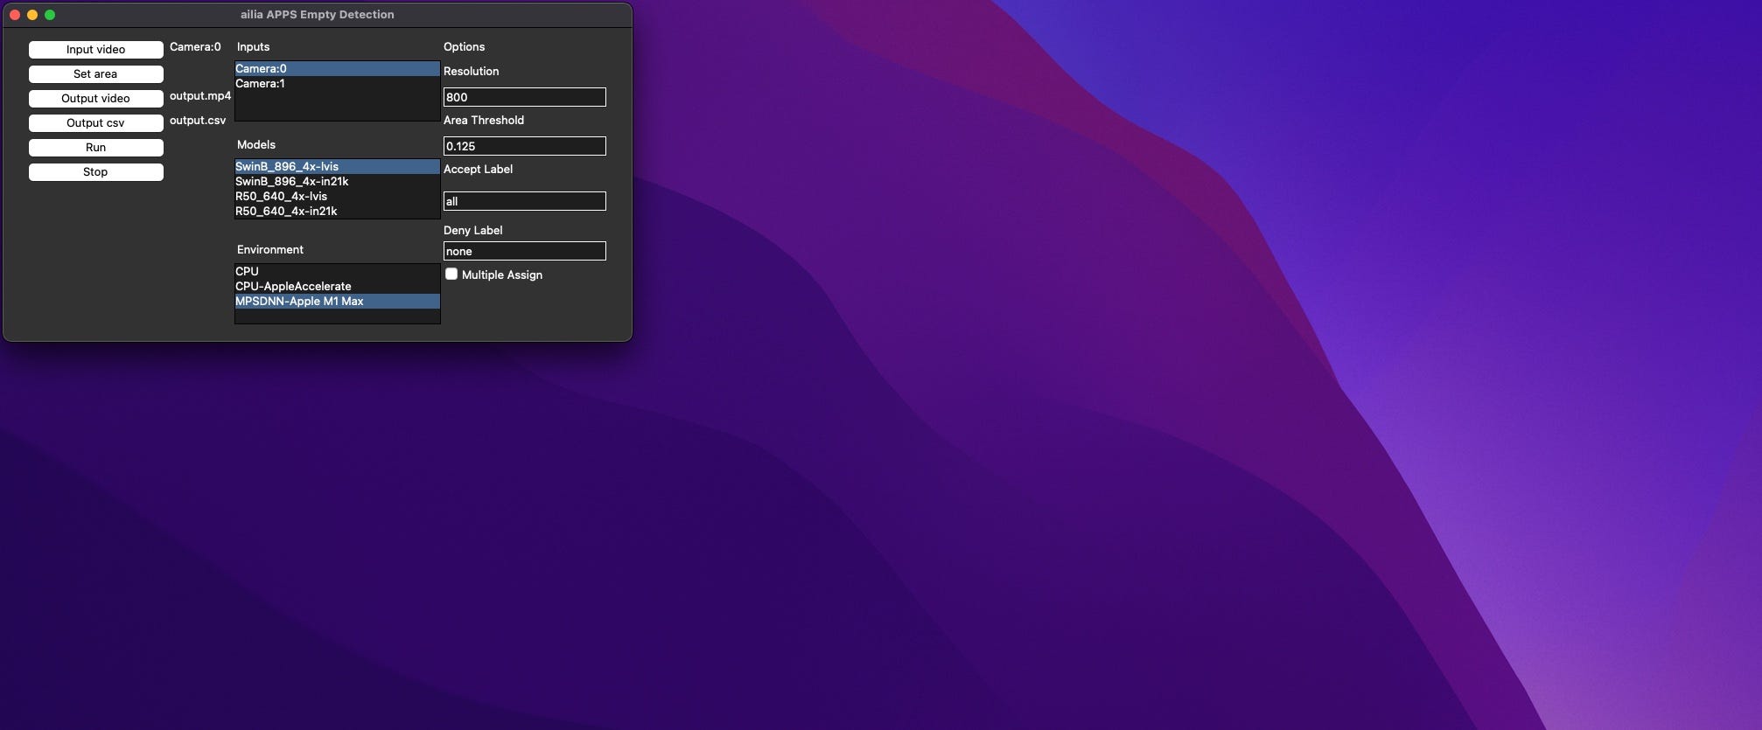Click into the Area Threshold field
Viewport: 1762px width, 730px height.
525,146
